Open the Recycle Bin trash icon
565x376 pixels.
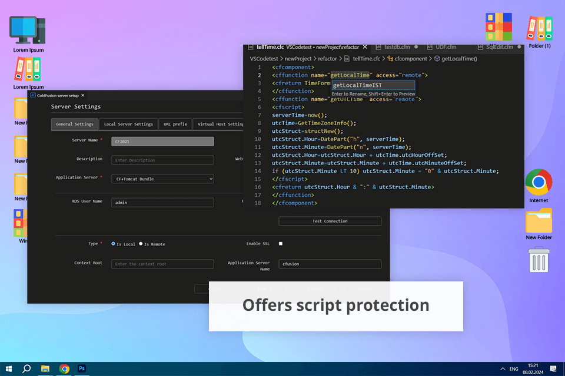[x=539, y=260]
